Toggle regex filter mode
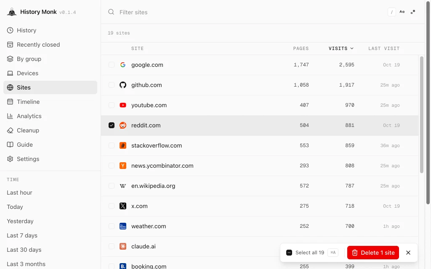This screenshot has height=269, width=431. click(413, 12)
